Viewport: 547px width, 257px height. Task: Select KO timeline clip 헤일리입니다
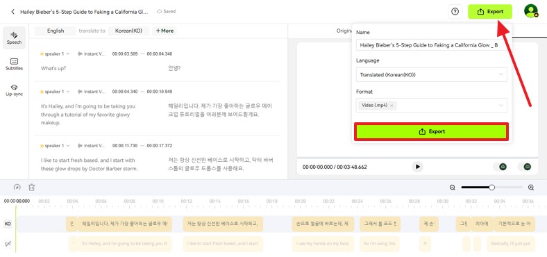click(124, 224)
